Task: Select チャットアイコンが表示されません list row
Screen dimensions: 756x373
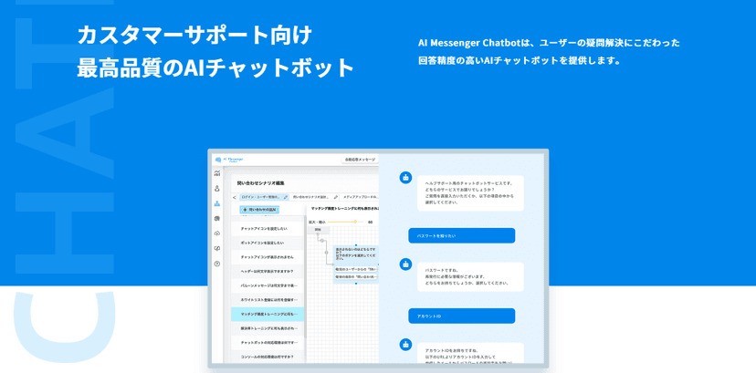Action: pos(268,257)
